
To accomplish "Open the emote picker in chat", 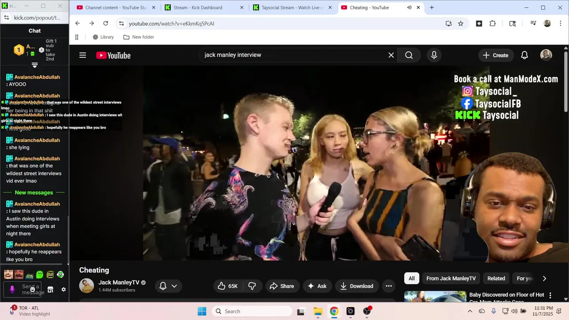I will pyautogui.click(x=32, y=289).
